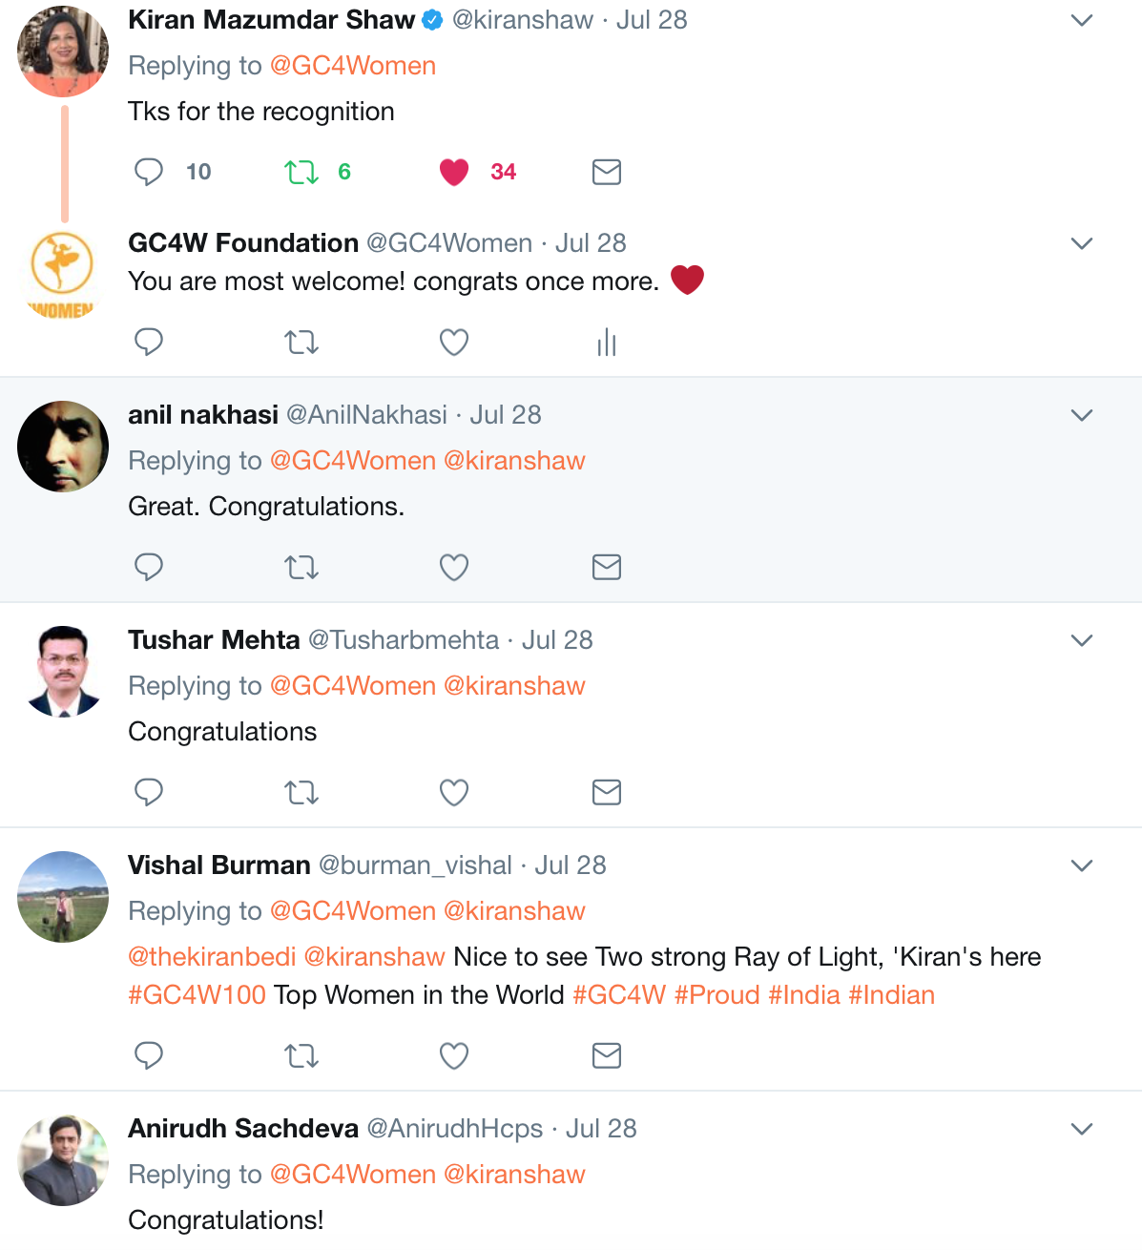The height and width of the screenshot is (1250, 1142).
Task: Open Vishal Burman's profile name
Action: (219, 865)
